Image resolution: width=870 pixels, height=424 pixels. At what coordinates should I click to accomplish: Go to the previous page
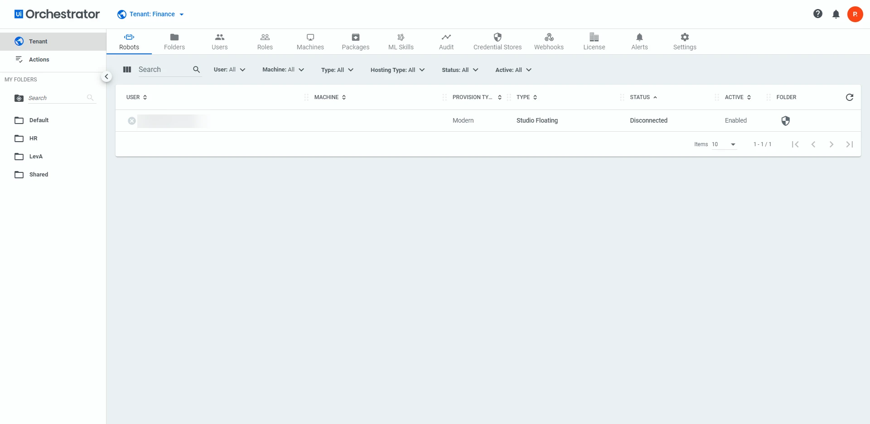(813, 144)
